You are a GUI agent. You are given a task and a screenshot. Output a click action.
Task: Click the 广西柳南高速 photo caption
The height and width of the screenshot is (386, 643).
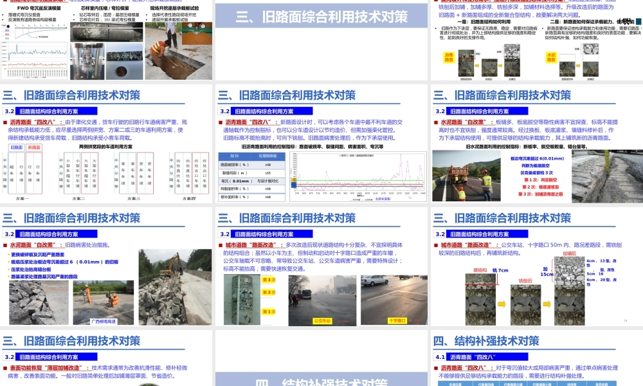point(104,322)
